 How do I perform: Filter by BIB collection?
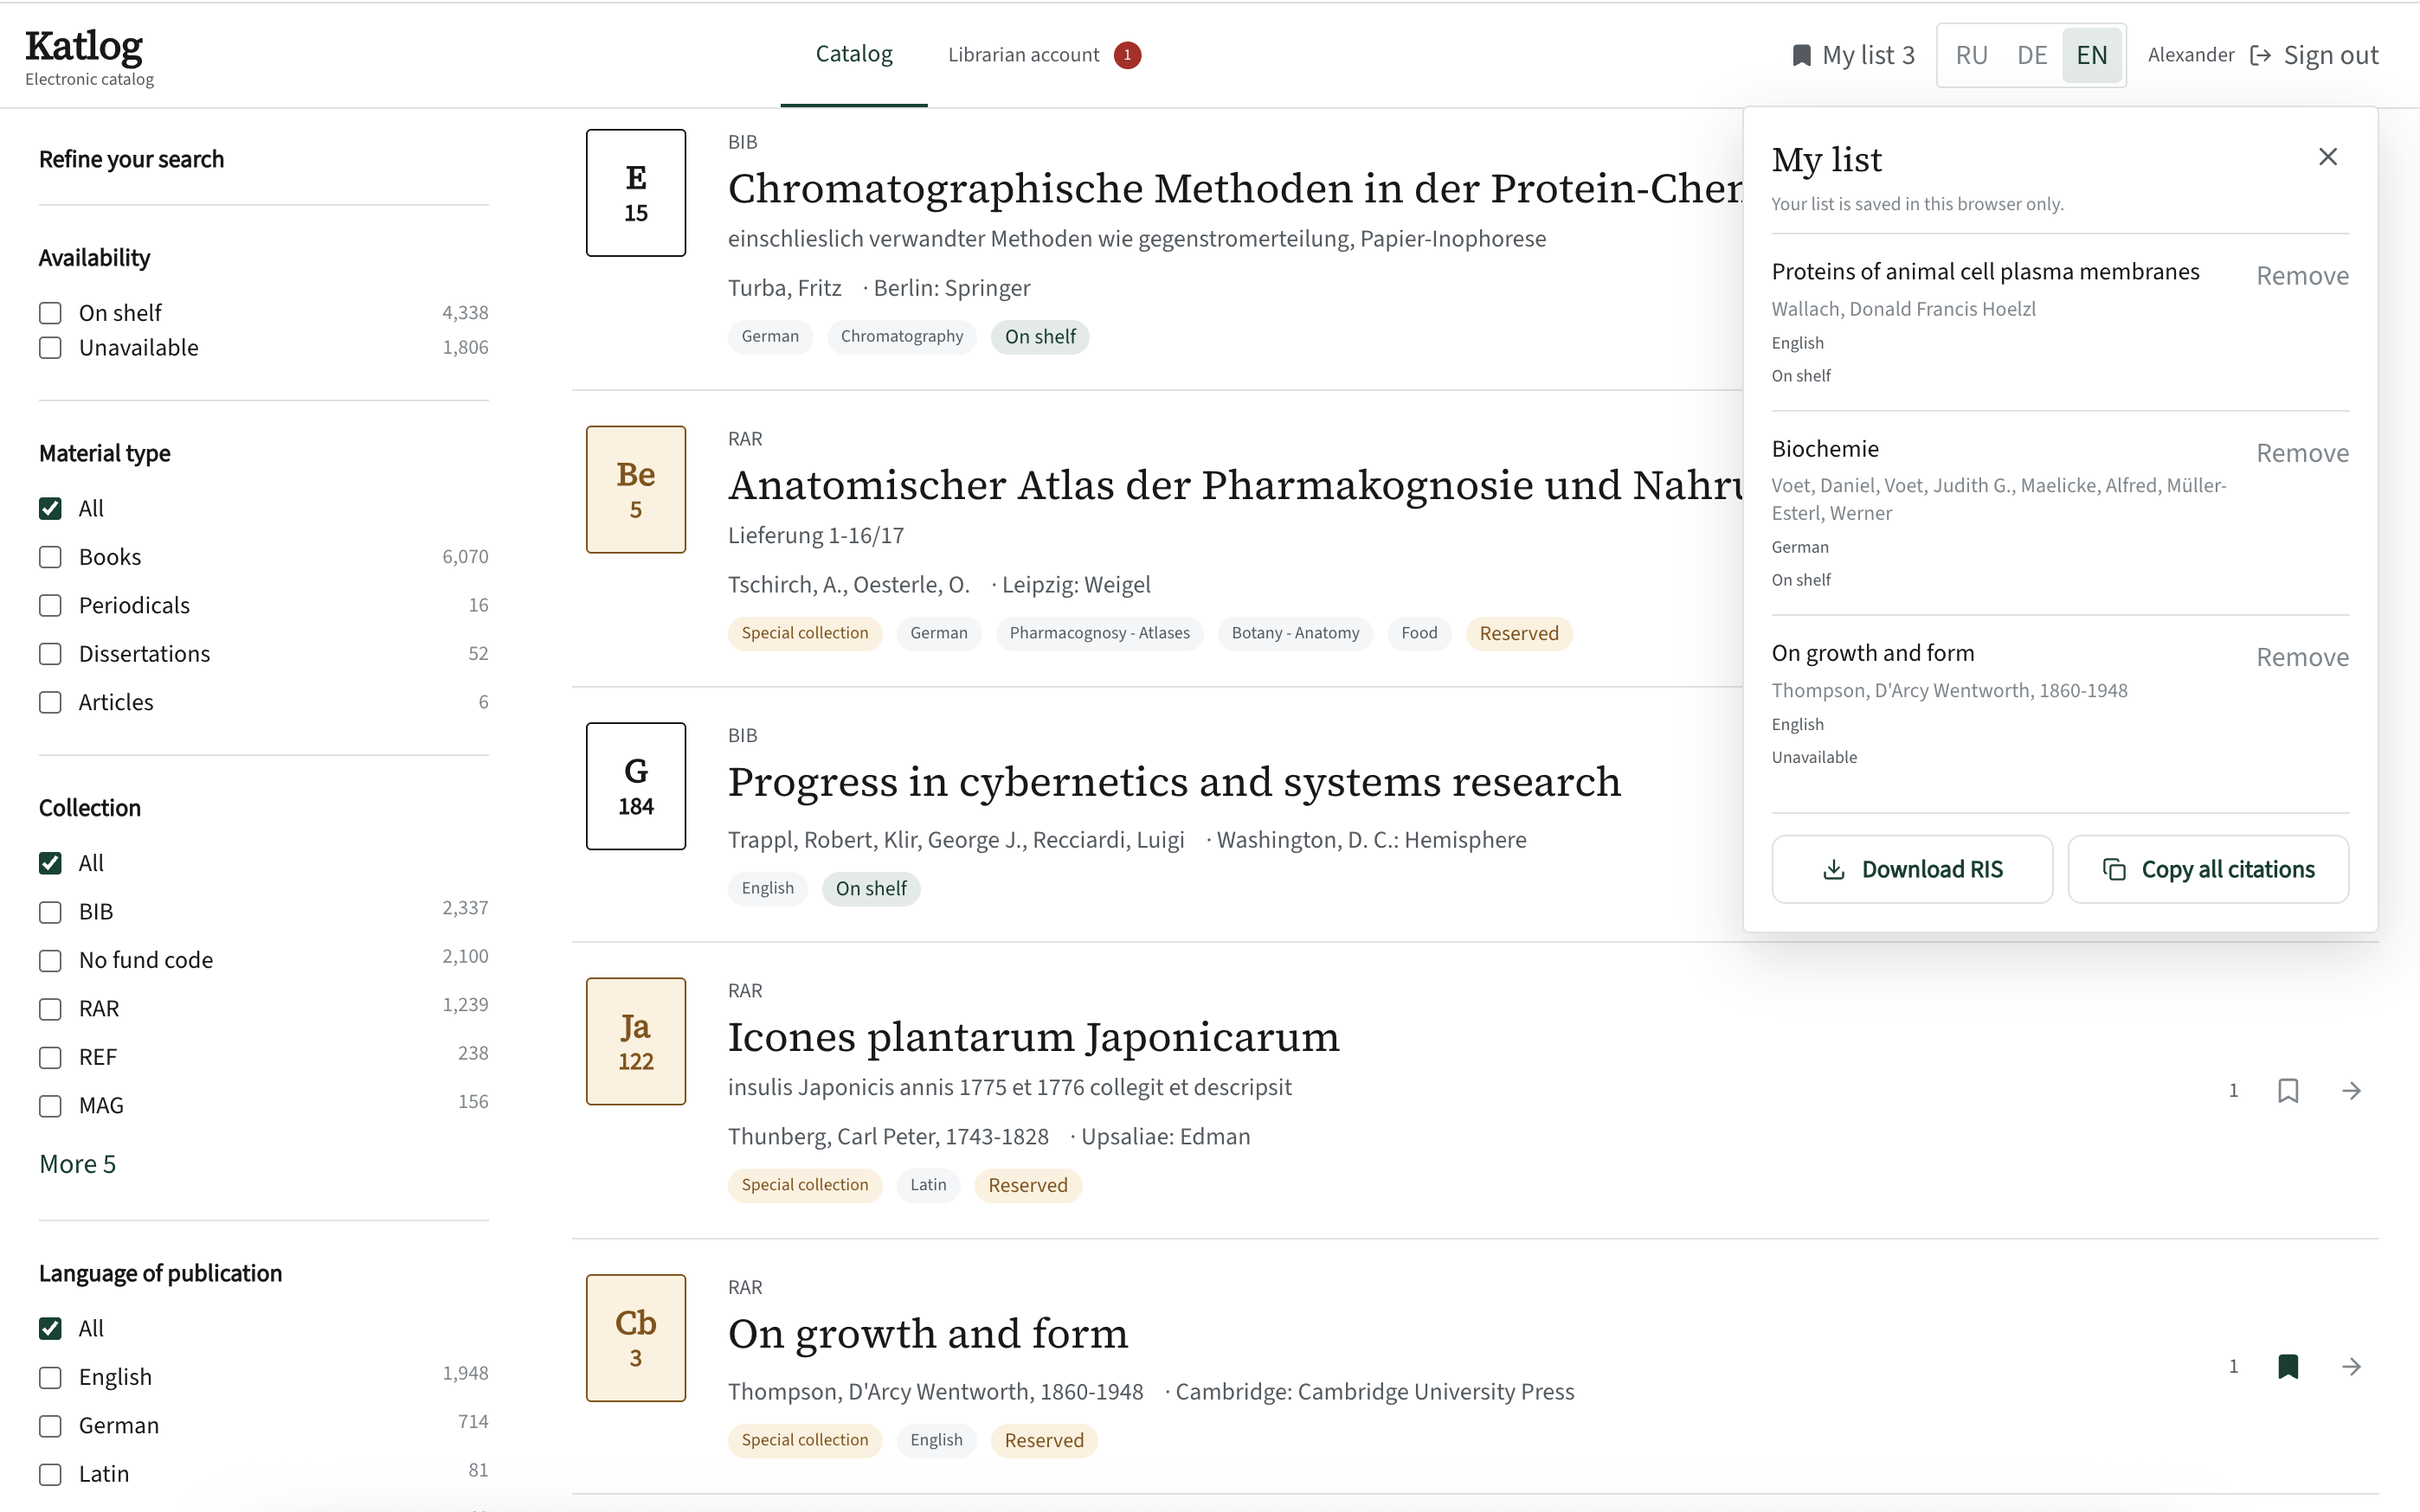click(x=50, y=912)
